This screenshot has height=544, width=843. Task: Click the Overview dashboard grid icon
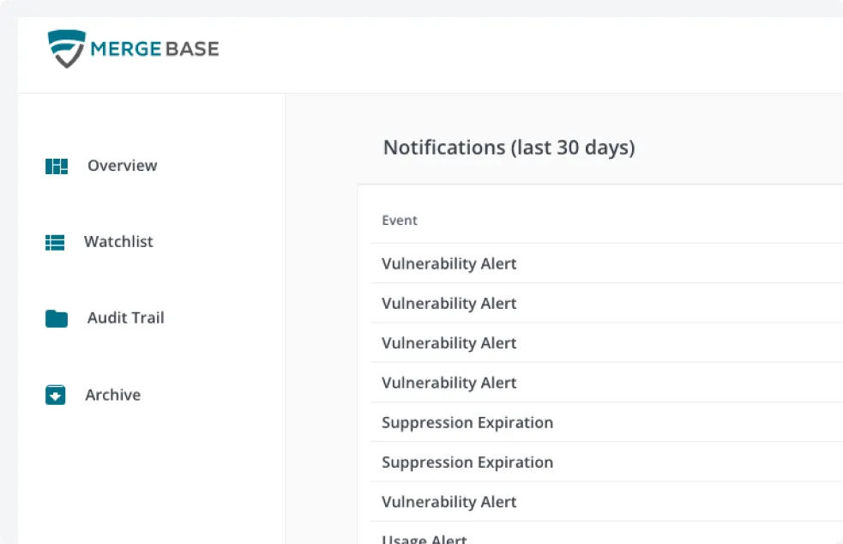click(x=56, y=166)
